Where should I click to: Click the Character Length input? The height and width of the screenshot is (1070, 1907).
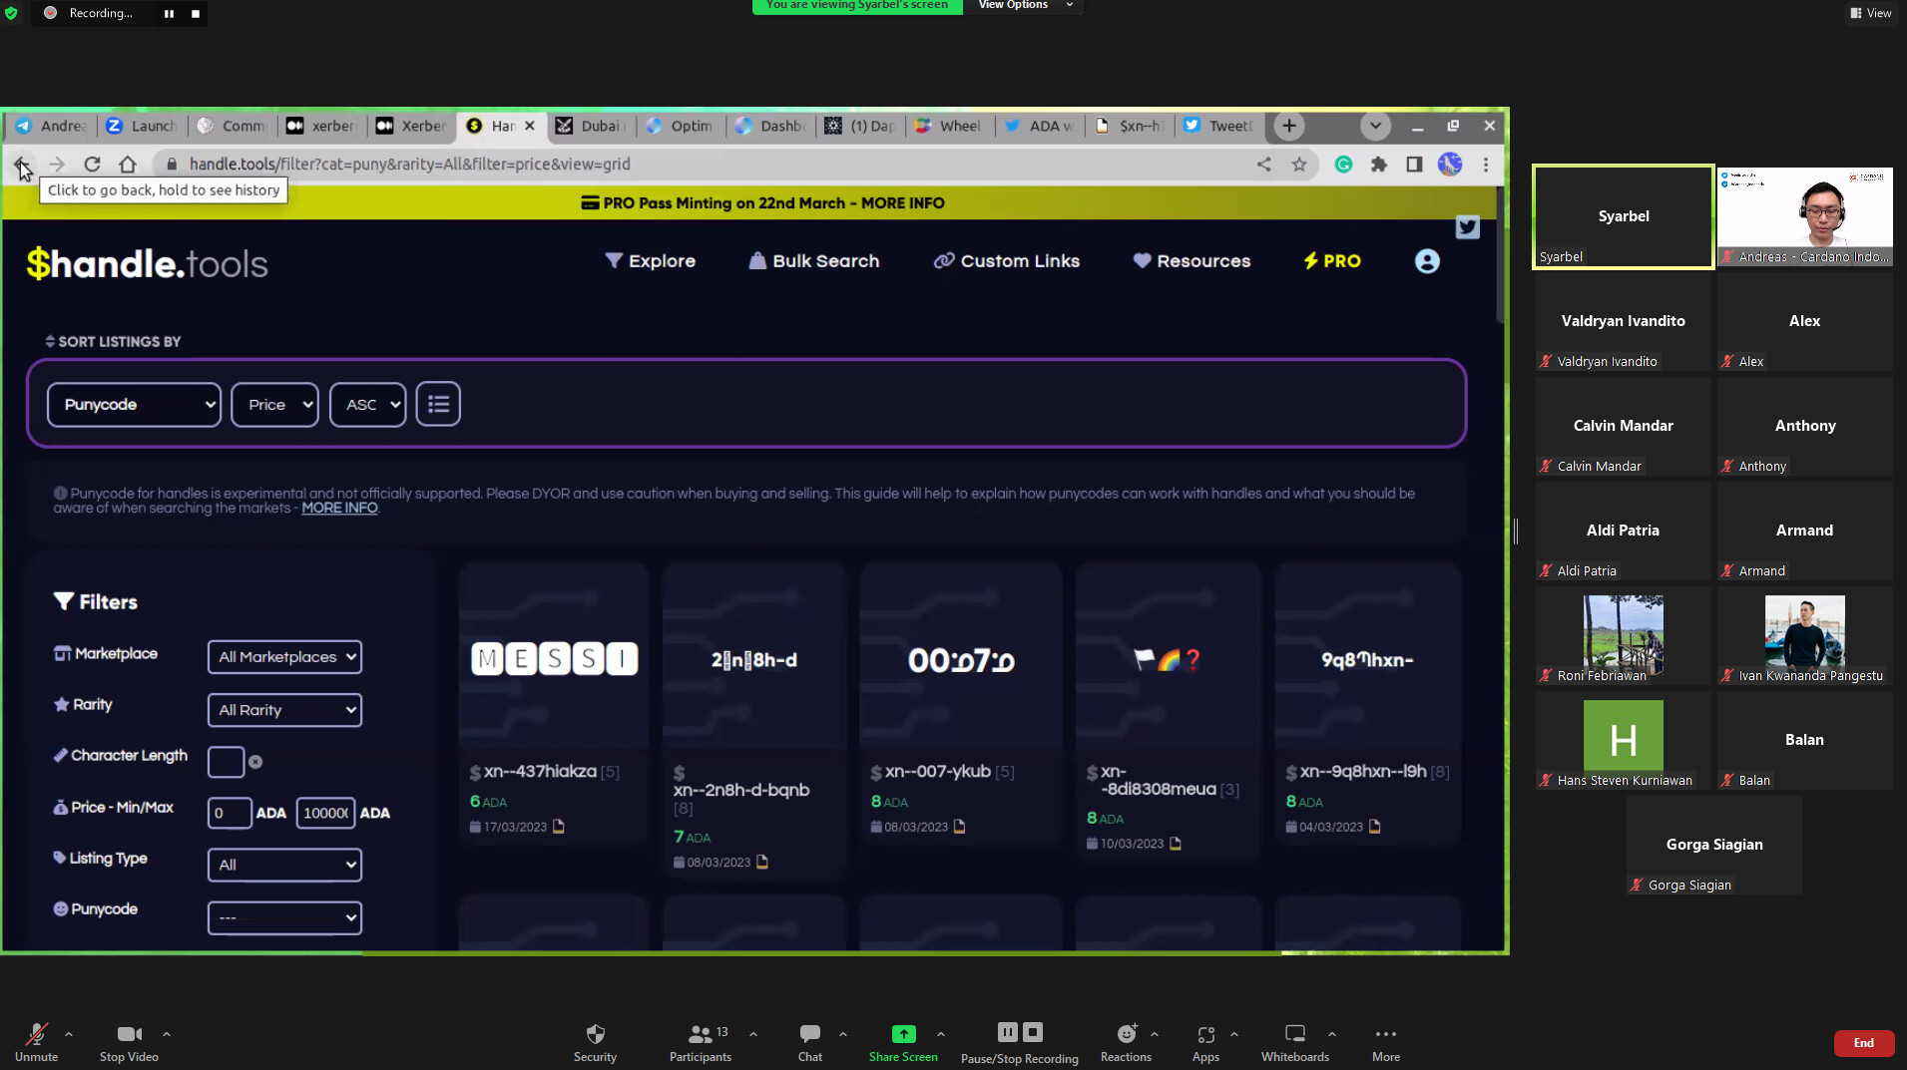[226, 762]
